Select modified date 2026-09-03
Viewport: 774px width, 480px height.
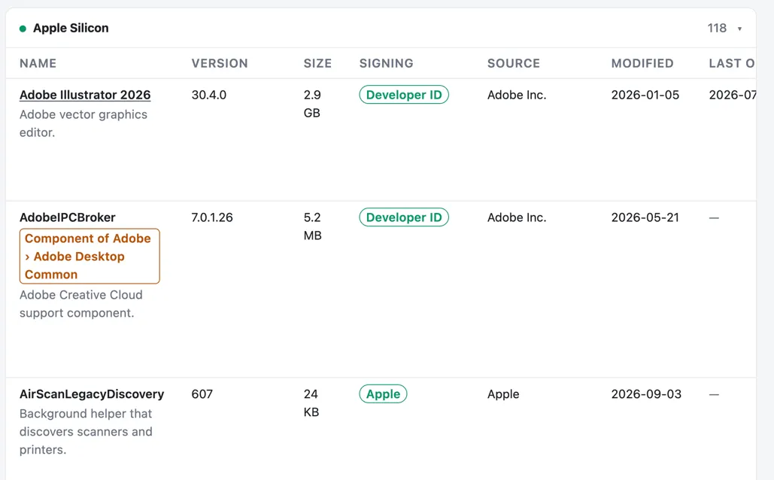pos(646,394)
